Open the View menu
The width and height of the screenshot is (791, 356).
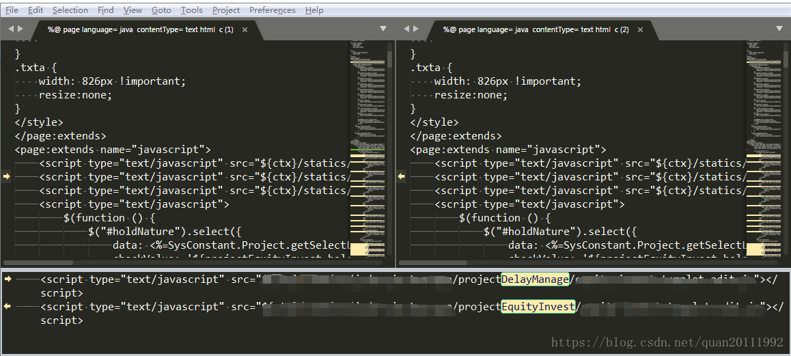(x=133, y=10)
